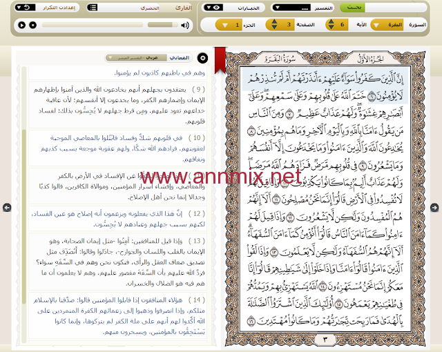This screenshot has height=352, width=442.
Task: Click the الخيارات options label
Action: point(249,8)
